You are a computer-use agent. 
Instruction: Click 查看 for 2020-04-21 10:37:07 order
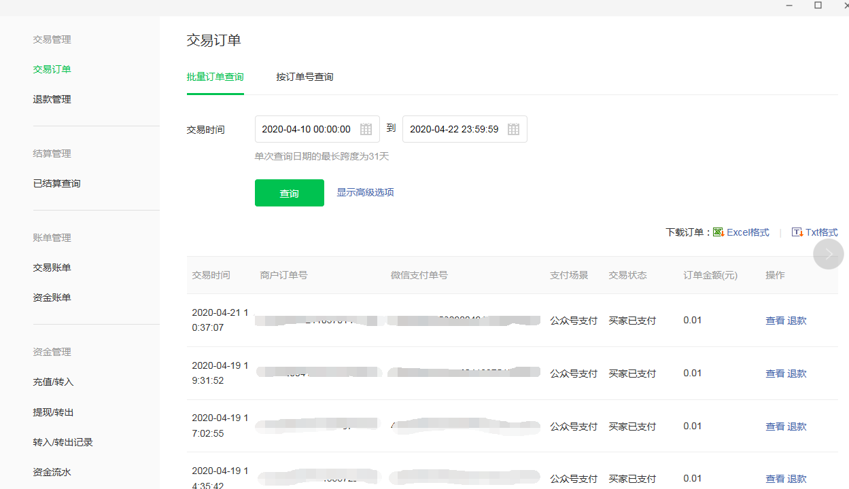click(x=775, y=321)
